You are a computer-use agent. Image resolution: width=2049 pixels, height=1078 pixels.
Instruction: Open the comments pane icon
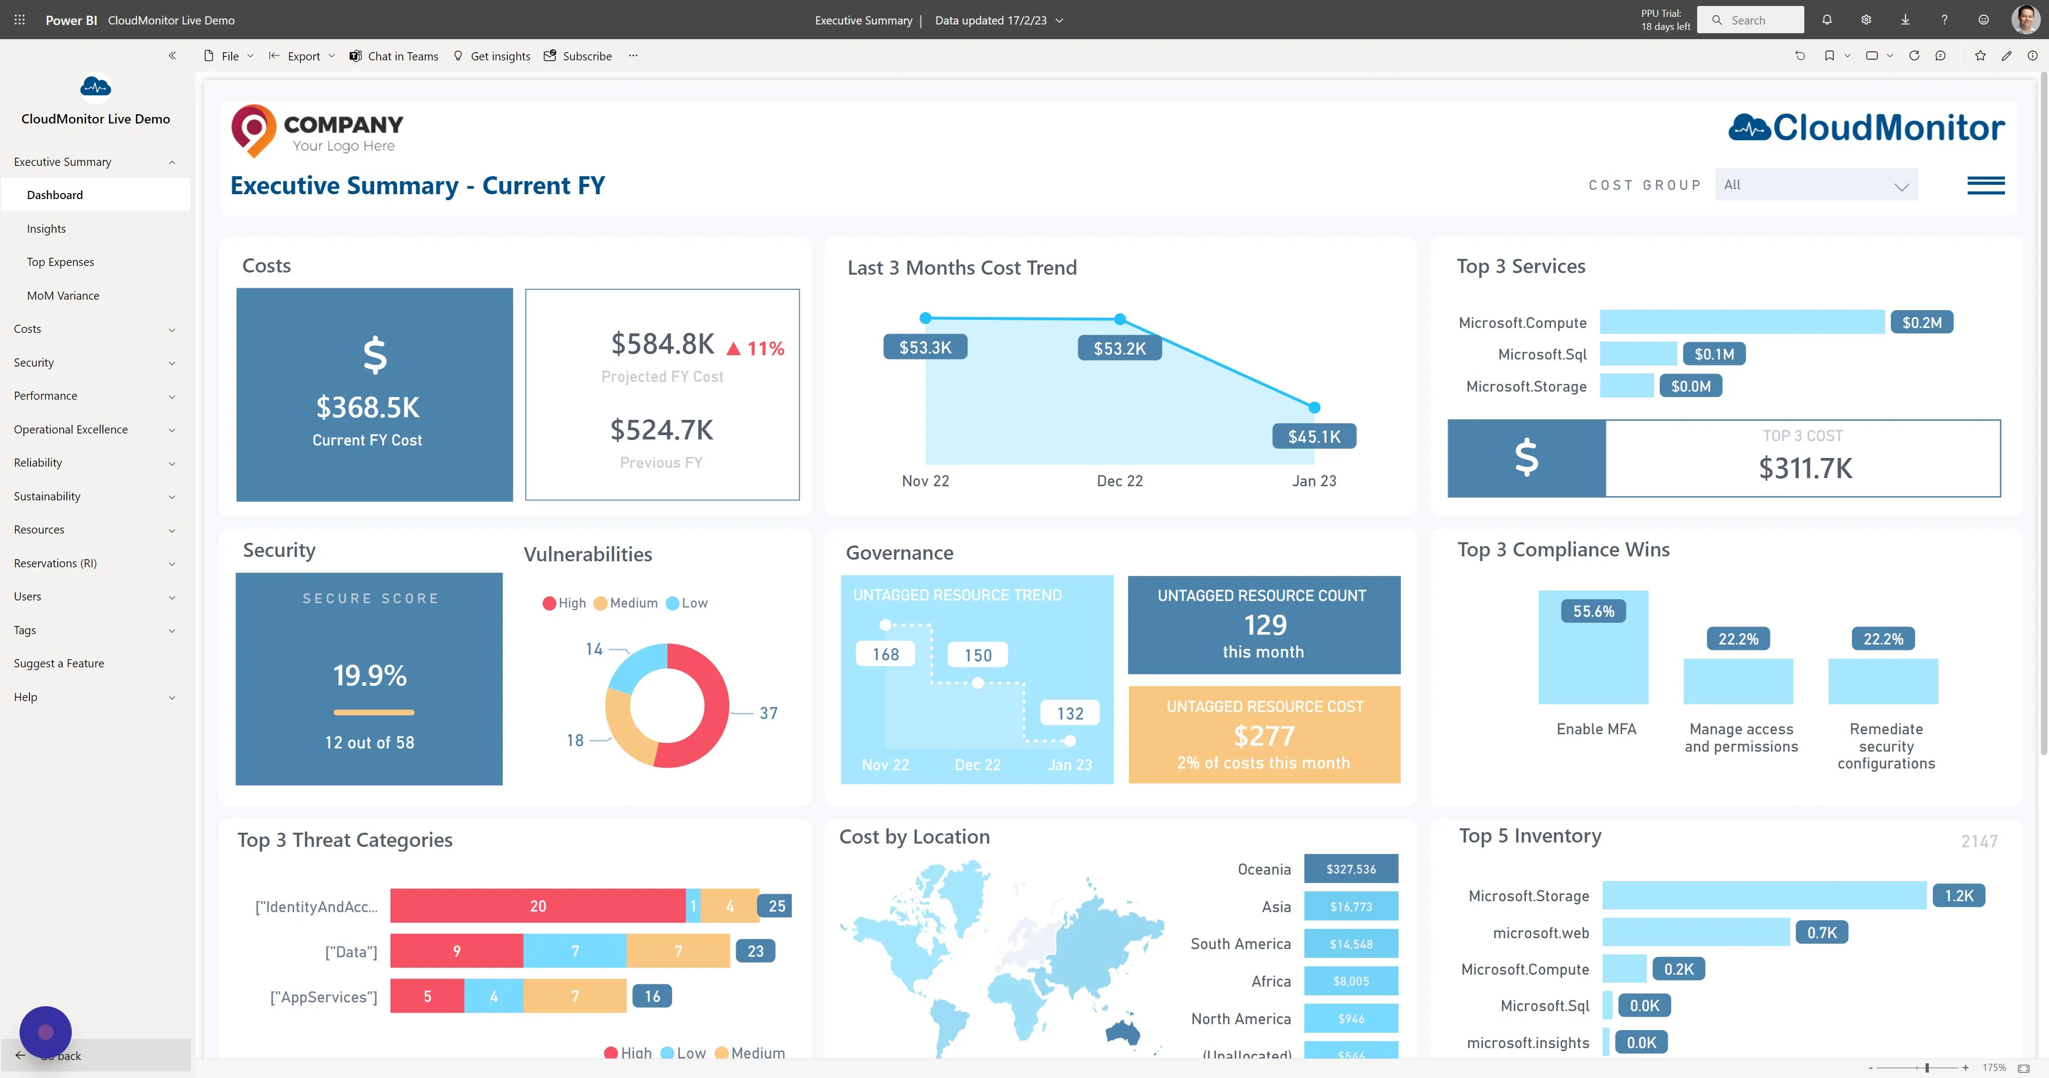(1941, 55)
